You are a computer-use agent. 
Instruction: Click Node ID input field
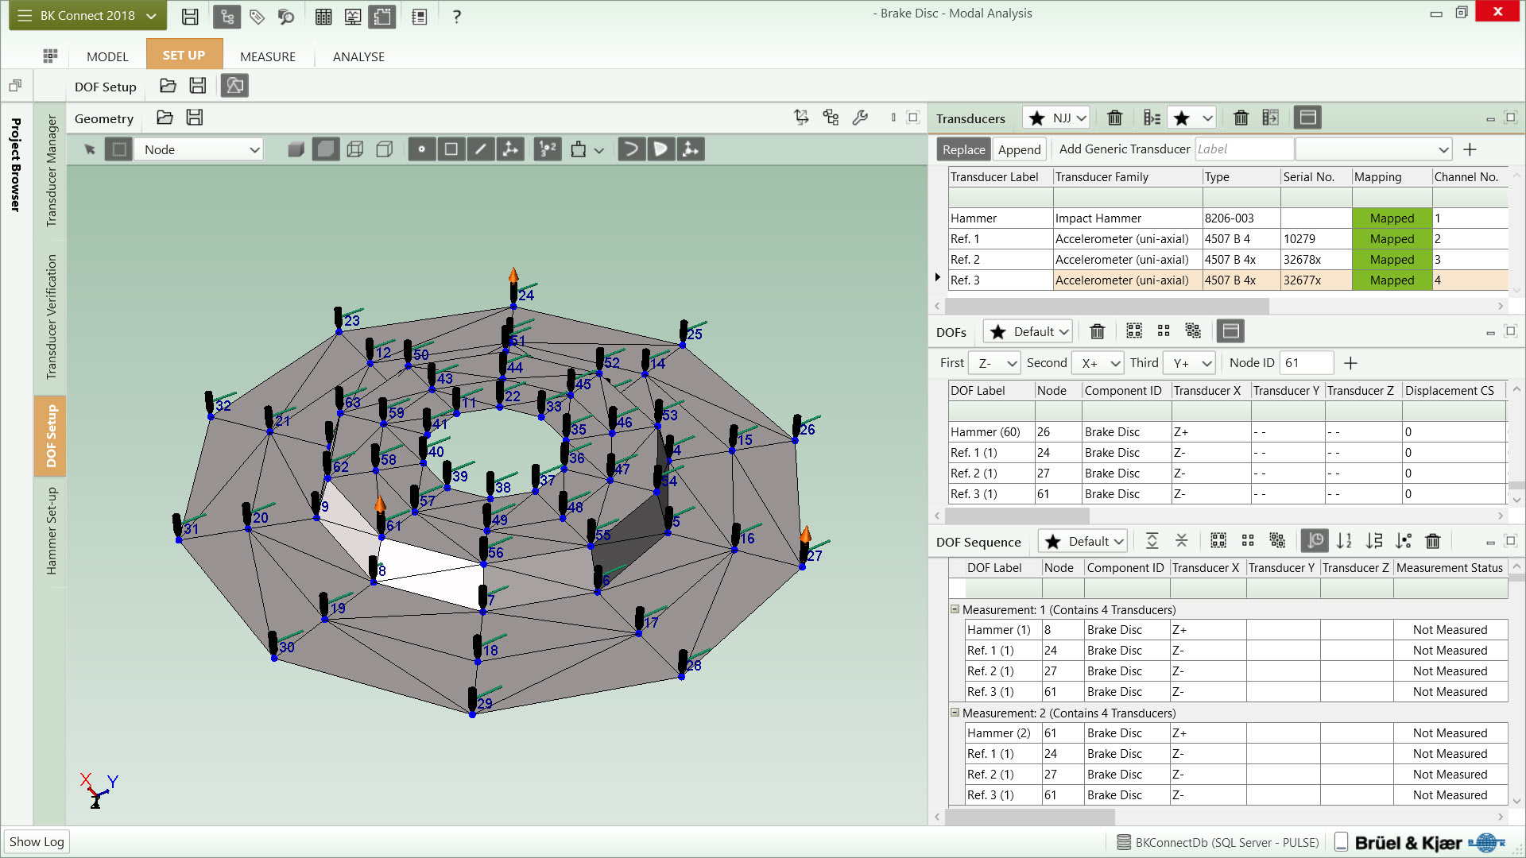click(x=1306, y=363)
